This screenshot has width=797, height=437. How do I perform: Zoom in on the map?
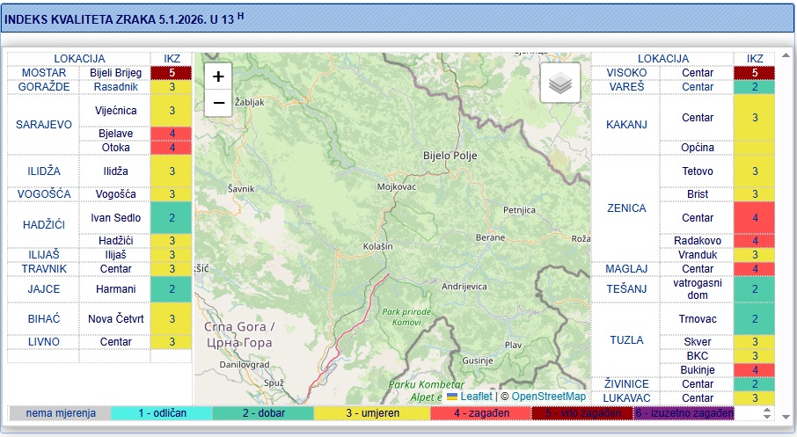click(218, 76)
